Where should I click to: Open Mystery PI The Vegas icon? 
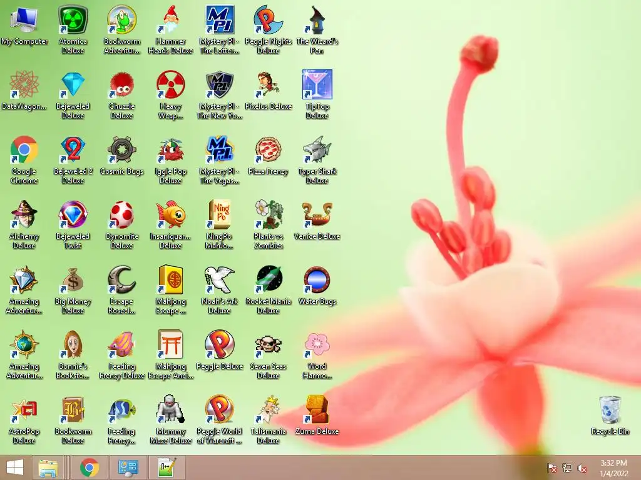pyautogui.click(x=220, y=150)
